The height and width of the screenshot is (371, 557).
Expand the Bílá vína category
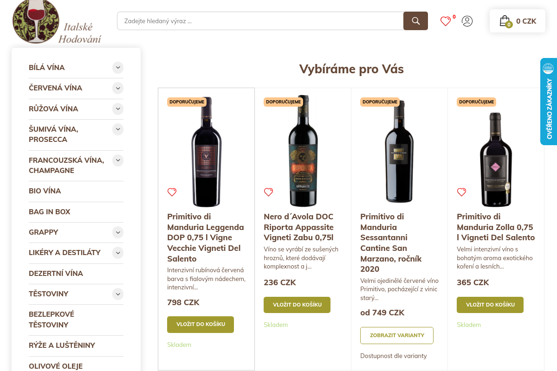pyautogui.click(x=118, y=68)
